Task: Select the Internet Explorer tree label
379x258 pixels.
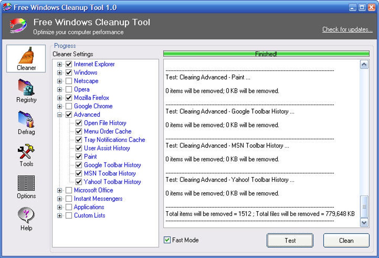Action: click(94, 64)
